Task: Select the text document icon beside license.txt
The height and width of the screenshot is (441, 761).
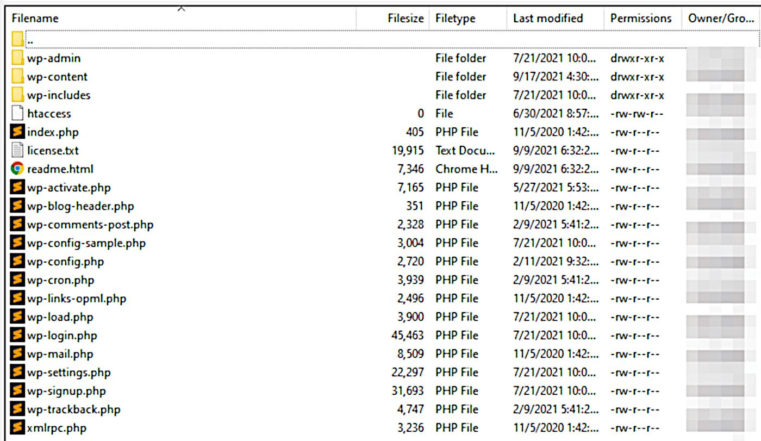Action: point(17,150)
